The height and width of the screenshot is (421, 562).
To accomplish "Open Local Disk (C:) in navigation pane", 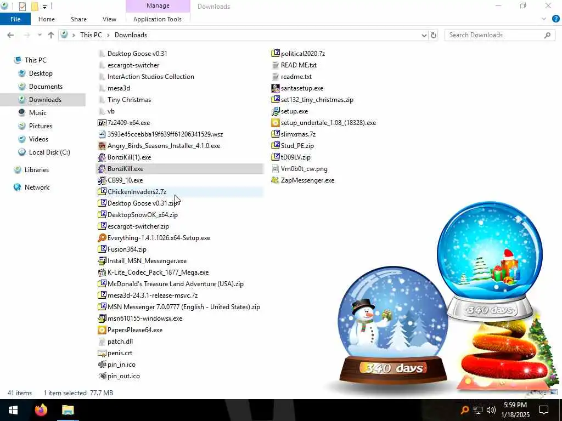I will tap(49, 152).
